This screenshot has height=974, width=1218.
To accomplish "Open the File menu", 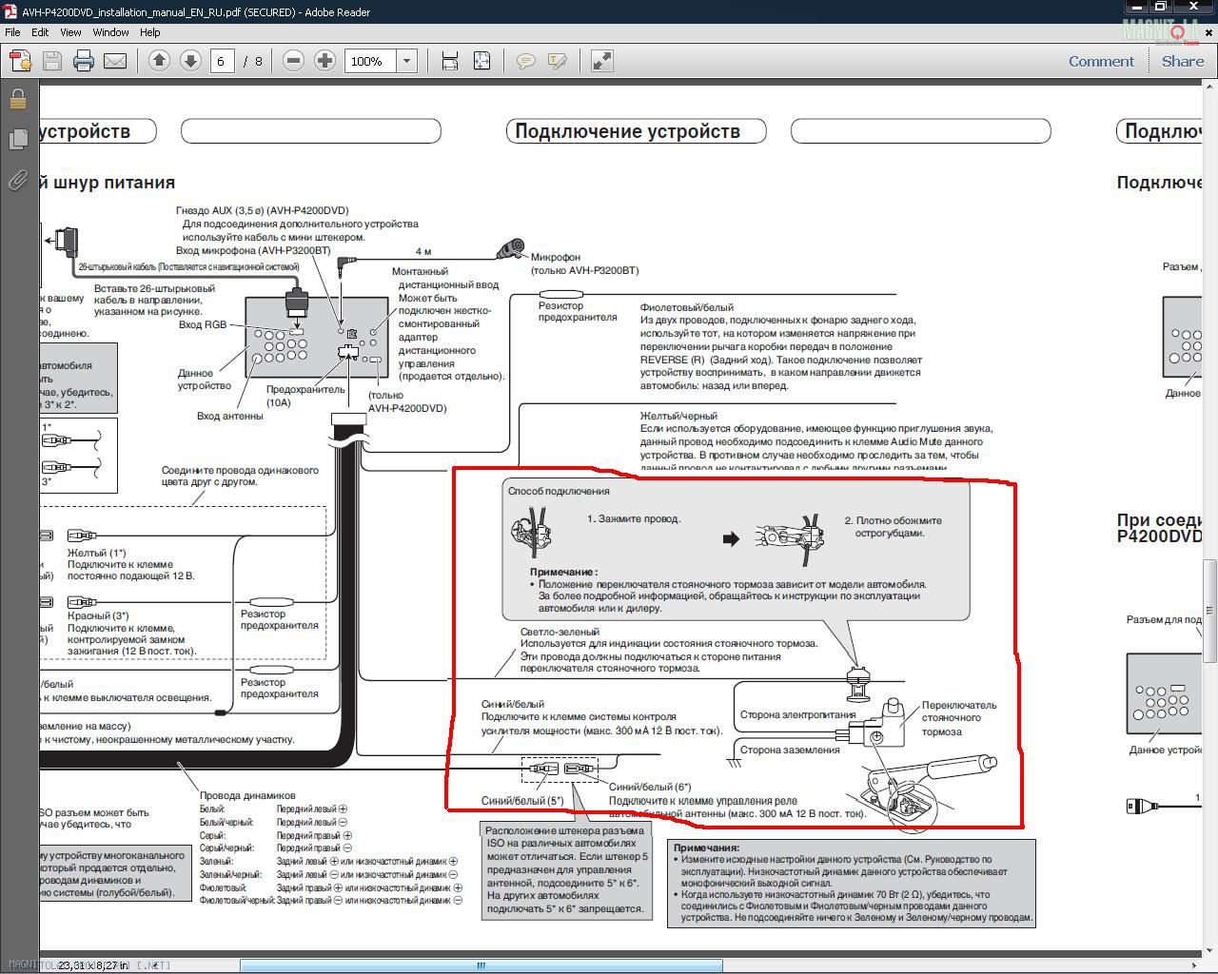I will coord(12,32).
